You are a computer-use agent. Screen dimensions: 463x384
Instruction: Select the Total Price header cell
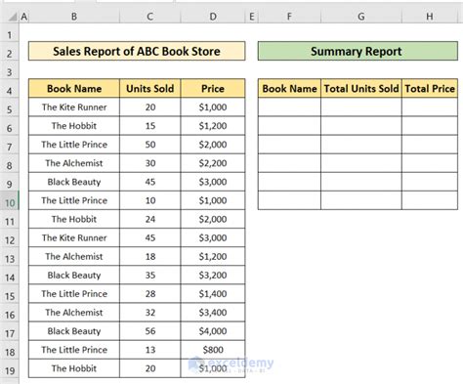(430, 88)
